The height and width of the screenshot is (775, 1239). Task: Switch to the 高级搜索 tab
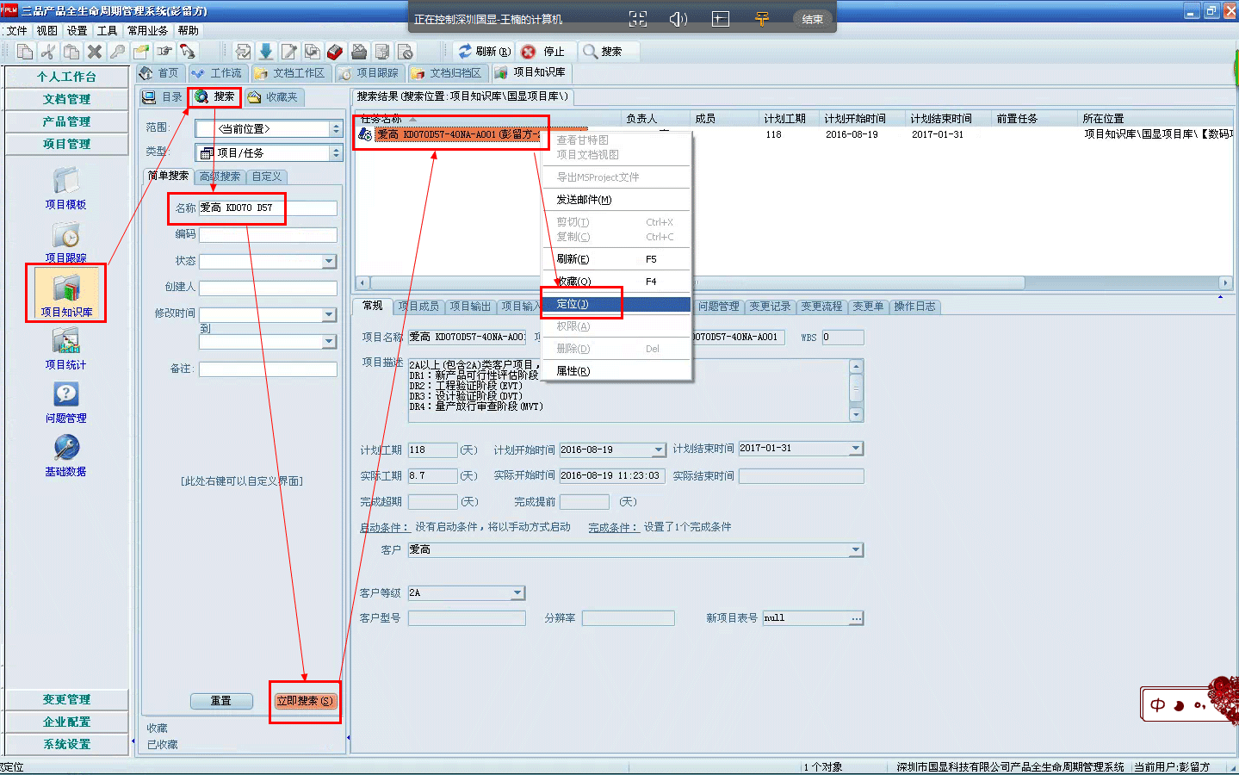coord(220,177)
